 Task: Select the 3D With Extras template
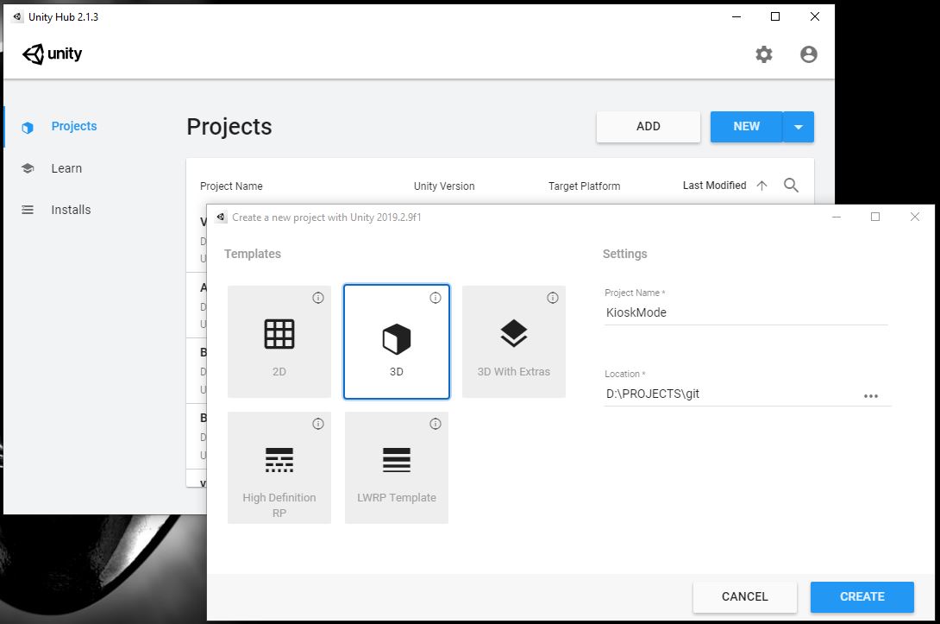(514, 342)
